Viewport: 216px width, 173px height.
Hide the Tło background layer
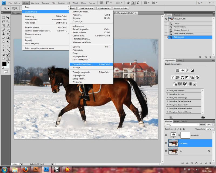pyautogui.click(x=166, y=151)
